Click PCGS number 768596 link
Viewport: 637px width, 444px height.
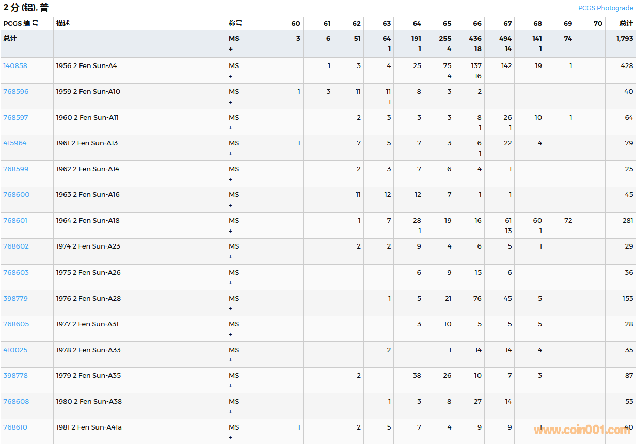16,91
